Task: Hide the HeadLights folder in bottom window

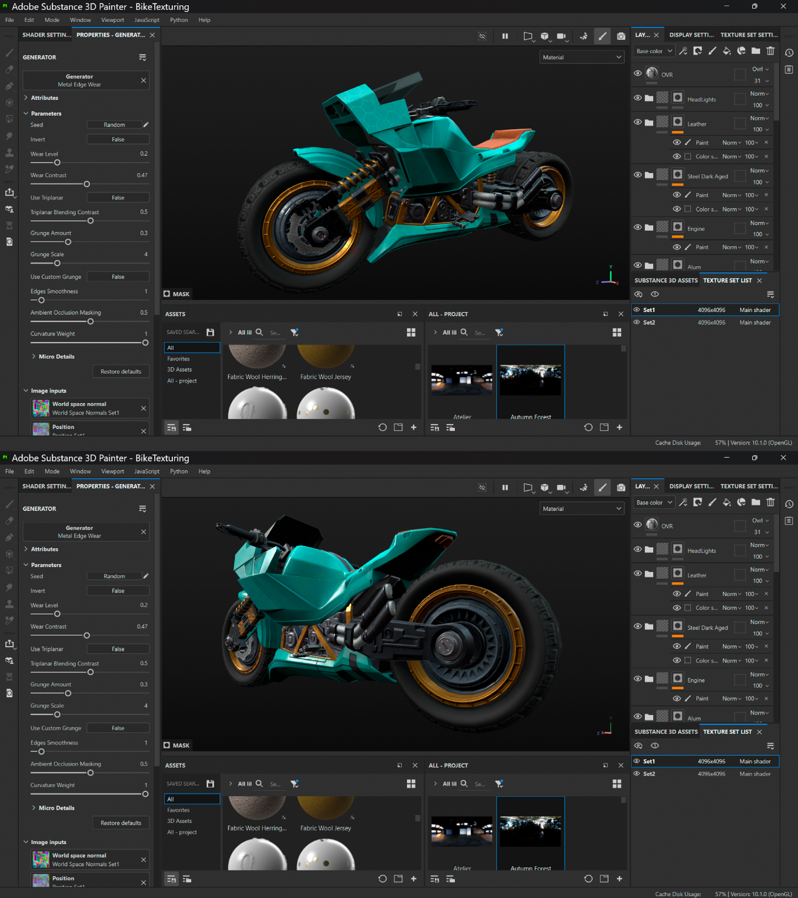Action: pos(638,549)
